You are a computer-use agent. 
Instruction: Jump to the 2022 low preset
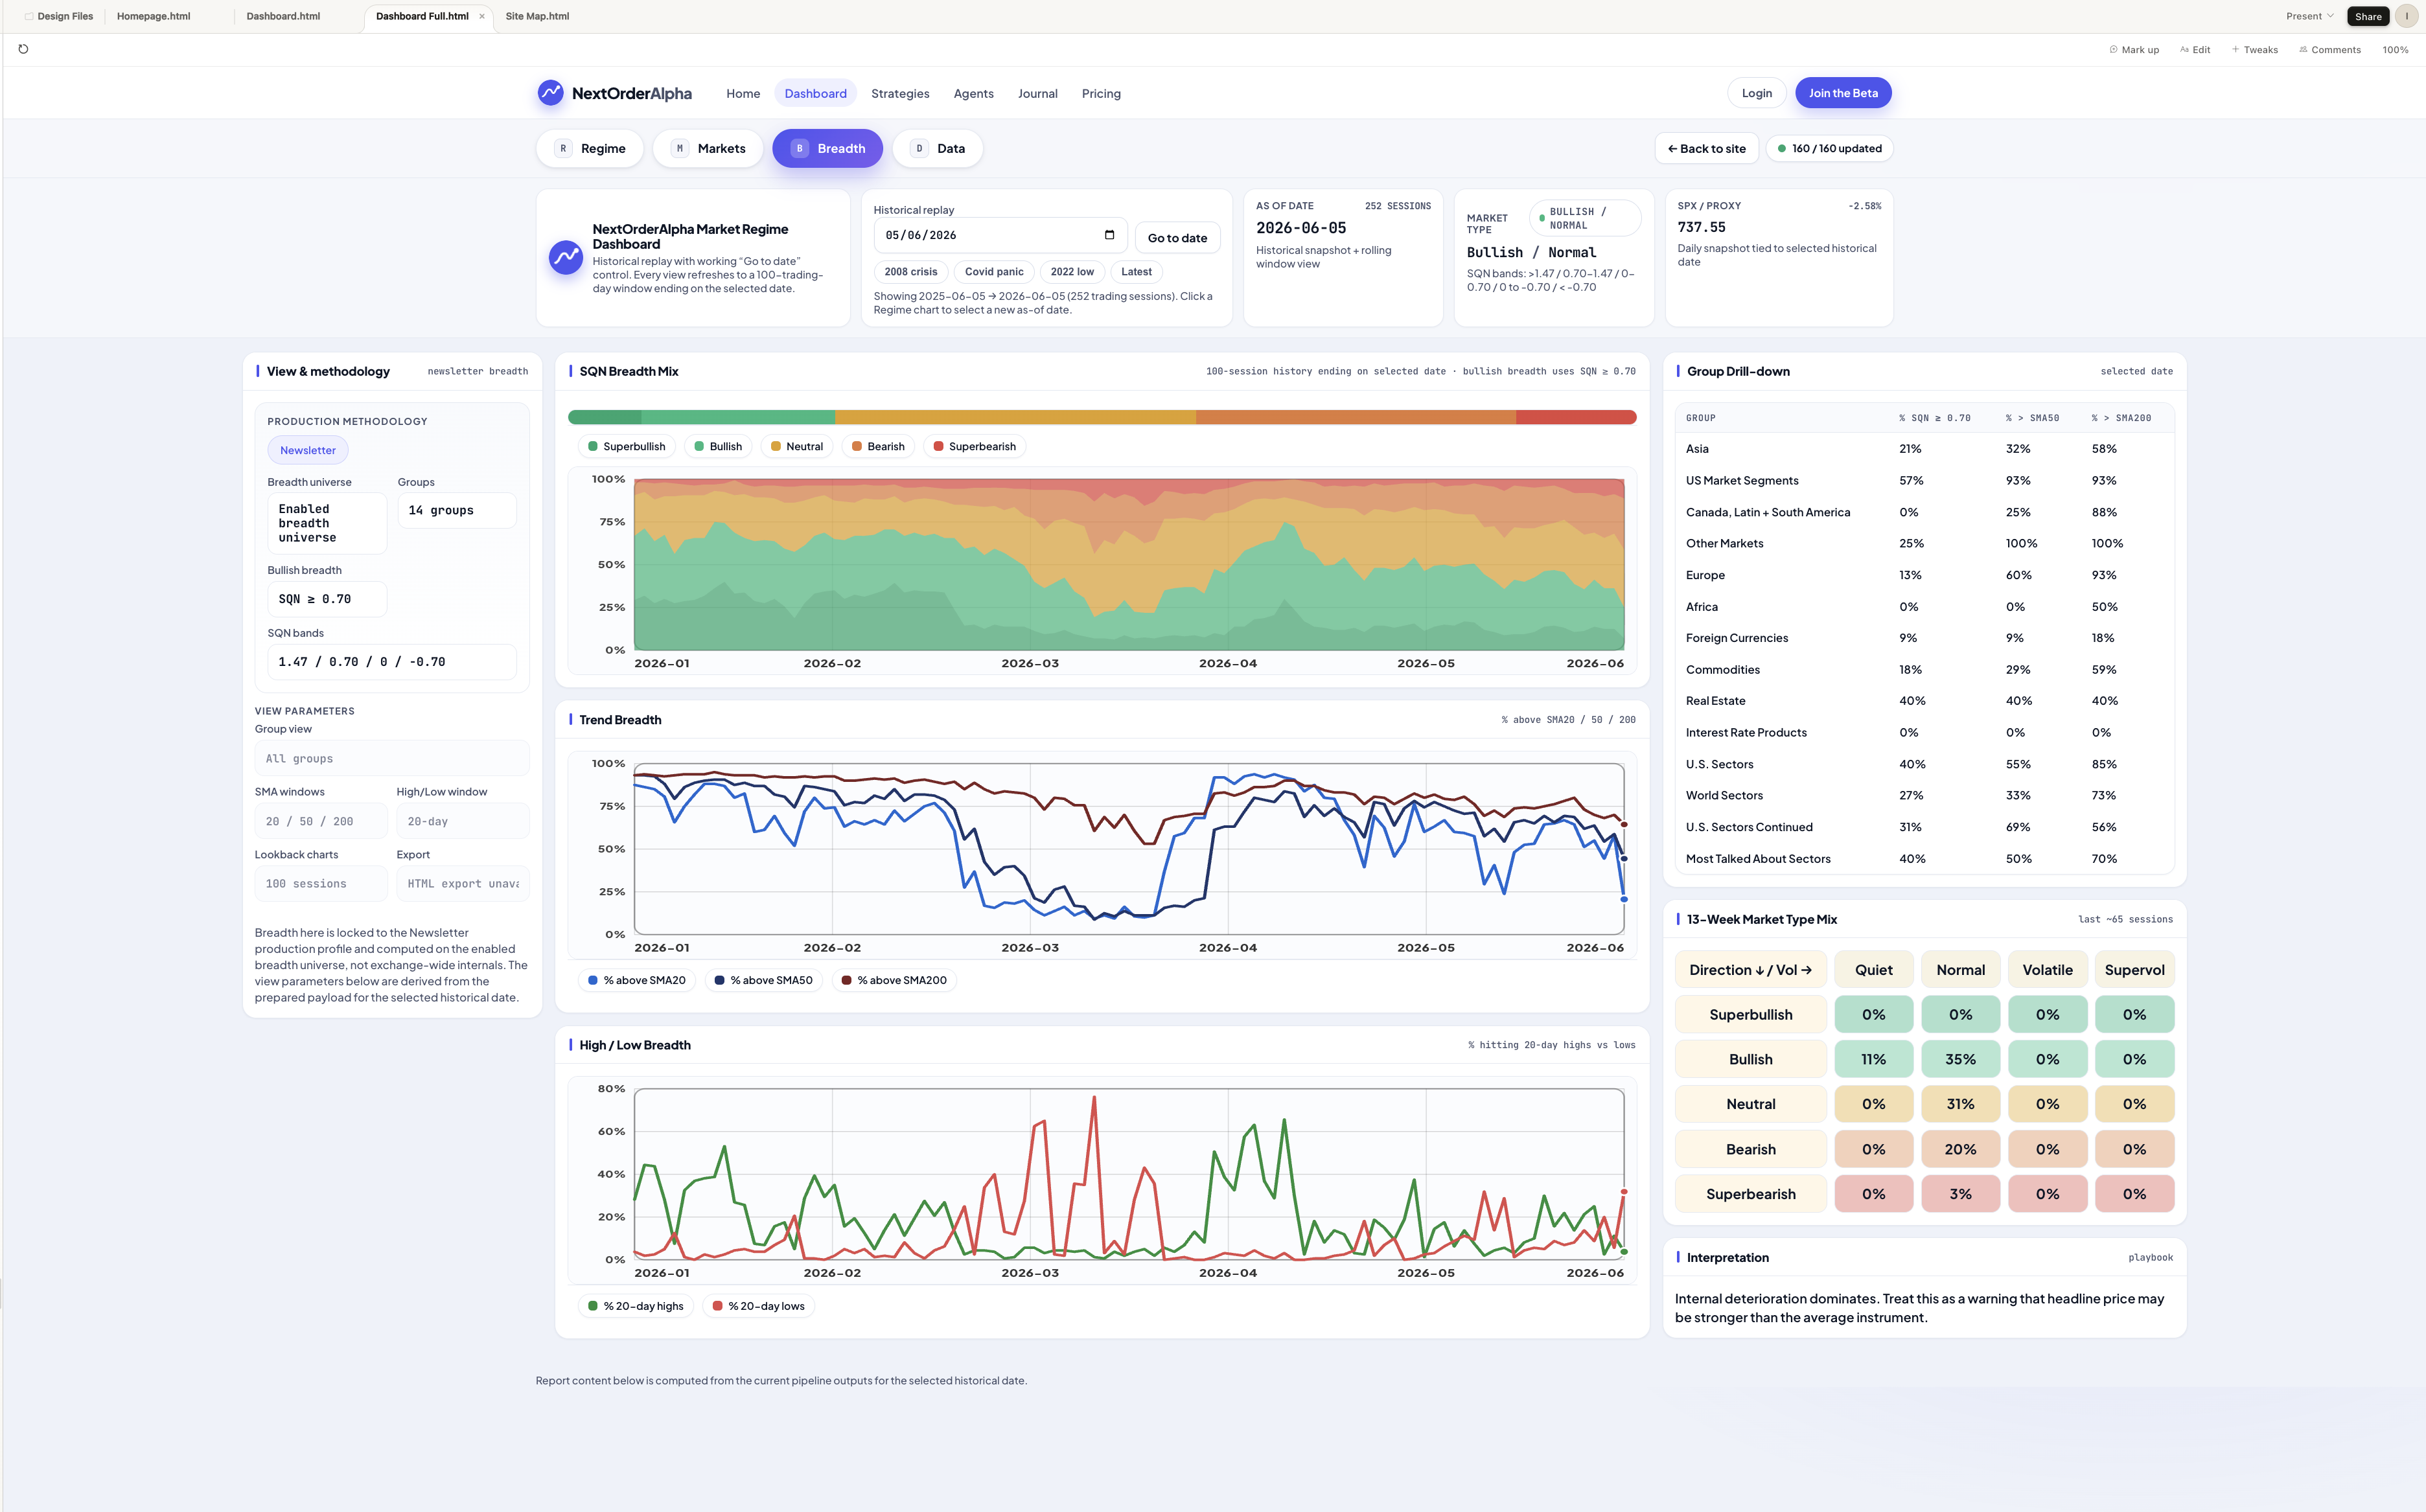click(x=1072, y=272)
